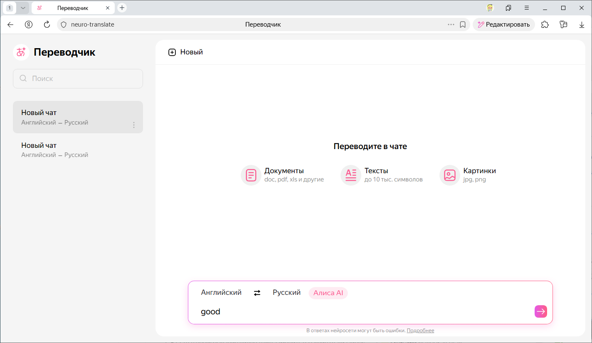Image resolution: width=592 pixels, height=343 pixels.
Task: Open the Documents translation option
Action: (283, 175)
